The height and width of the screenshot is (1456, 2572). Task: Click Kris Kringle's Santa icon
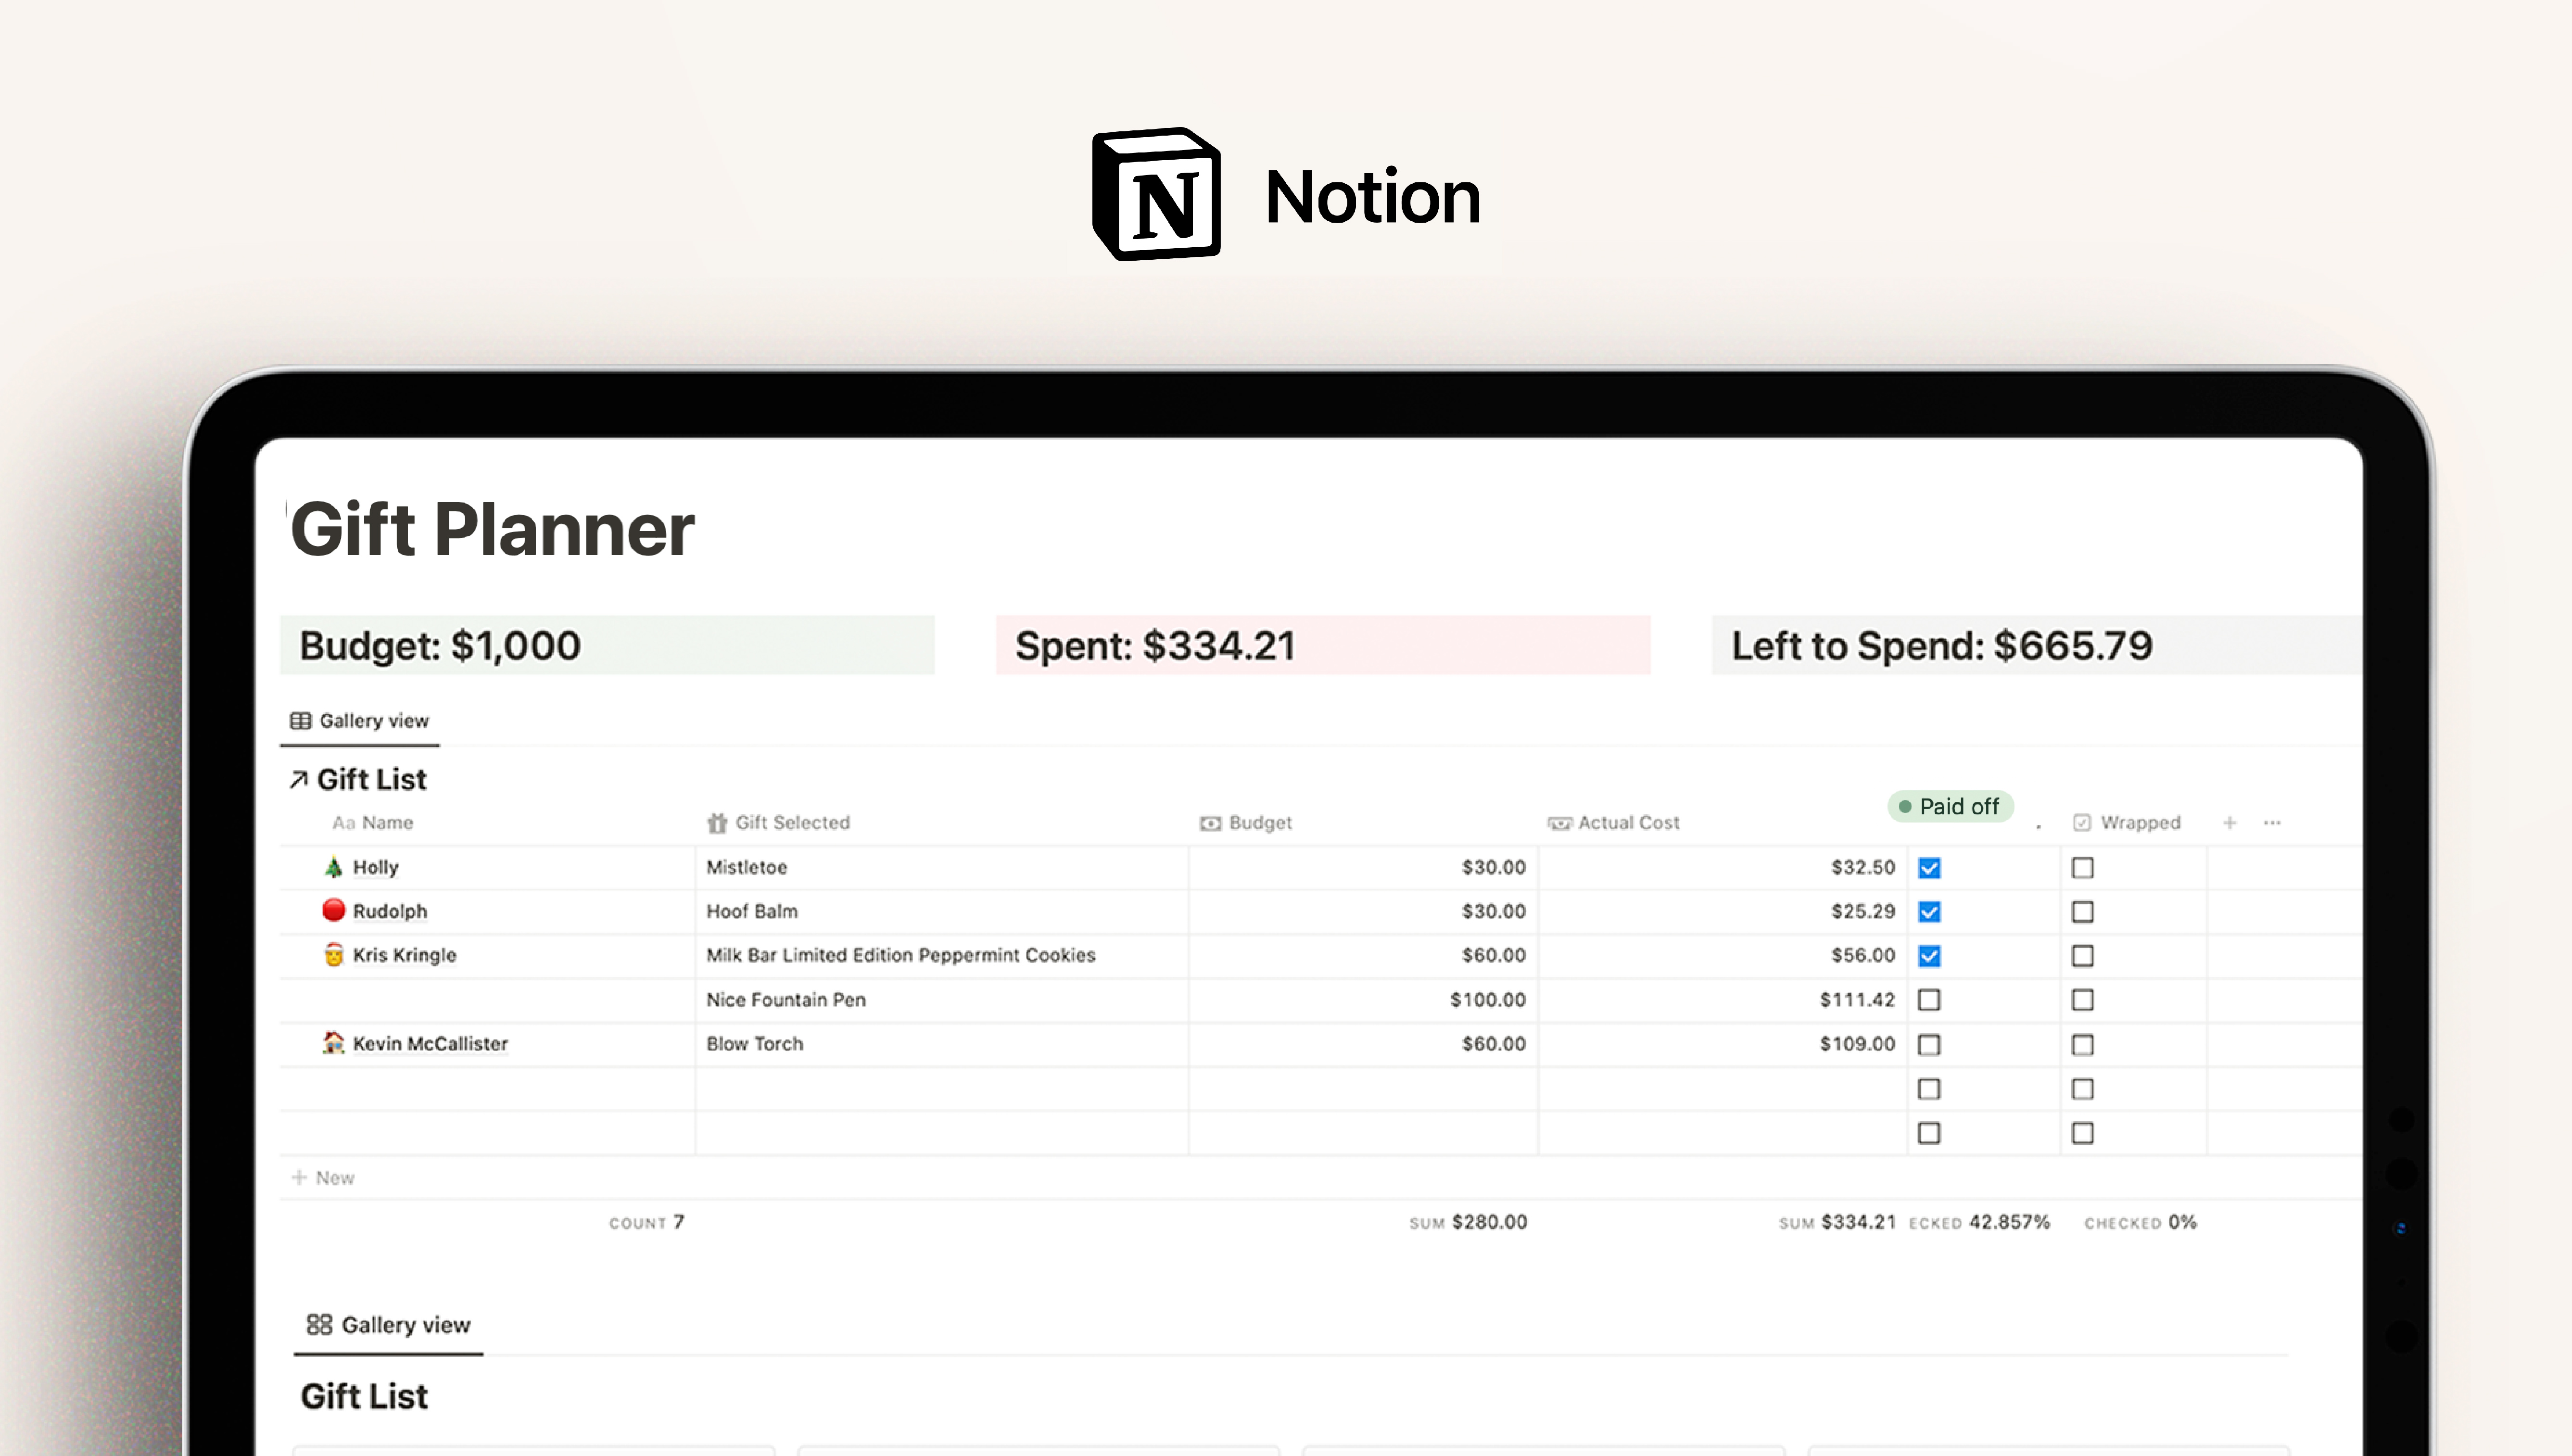[333, 955]
